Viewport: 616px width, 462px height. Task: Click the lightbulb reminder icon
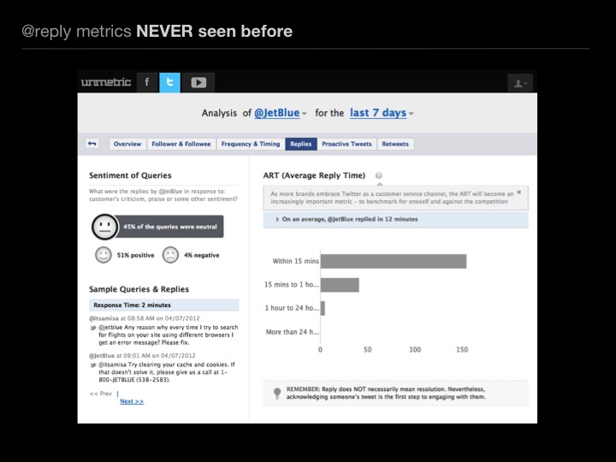tap(277, 394)
